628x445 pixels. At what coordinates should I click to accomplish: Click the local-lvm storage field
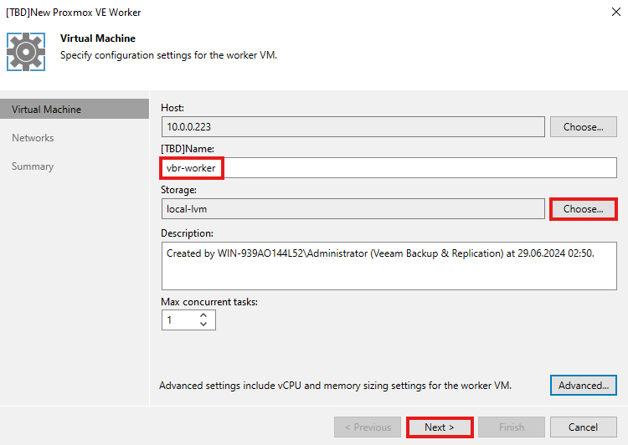coord(353,209)
